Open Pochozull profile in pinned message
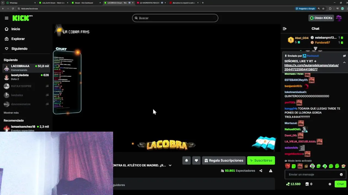This screenshot has height=195, width=348. (313, 56)
